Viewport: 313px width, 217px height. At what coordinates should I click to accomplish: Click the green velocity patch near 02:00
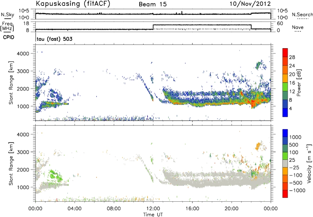[55, 175]
